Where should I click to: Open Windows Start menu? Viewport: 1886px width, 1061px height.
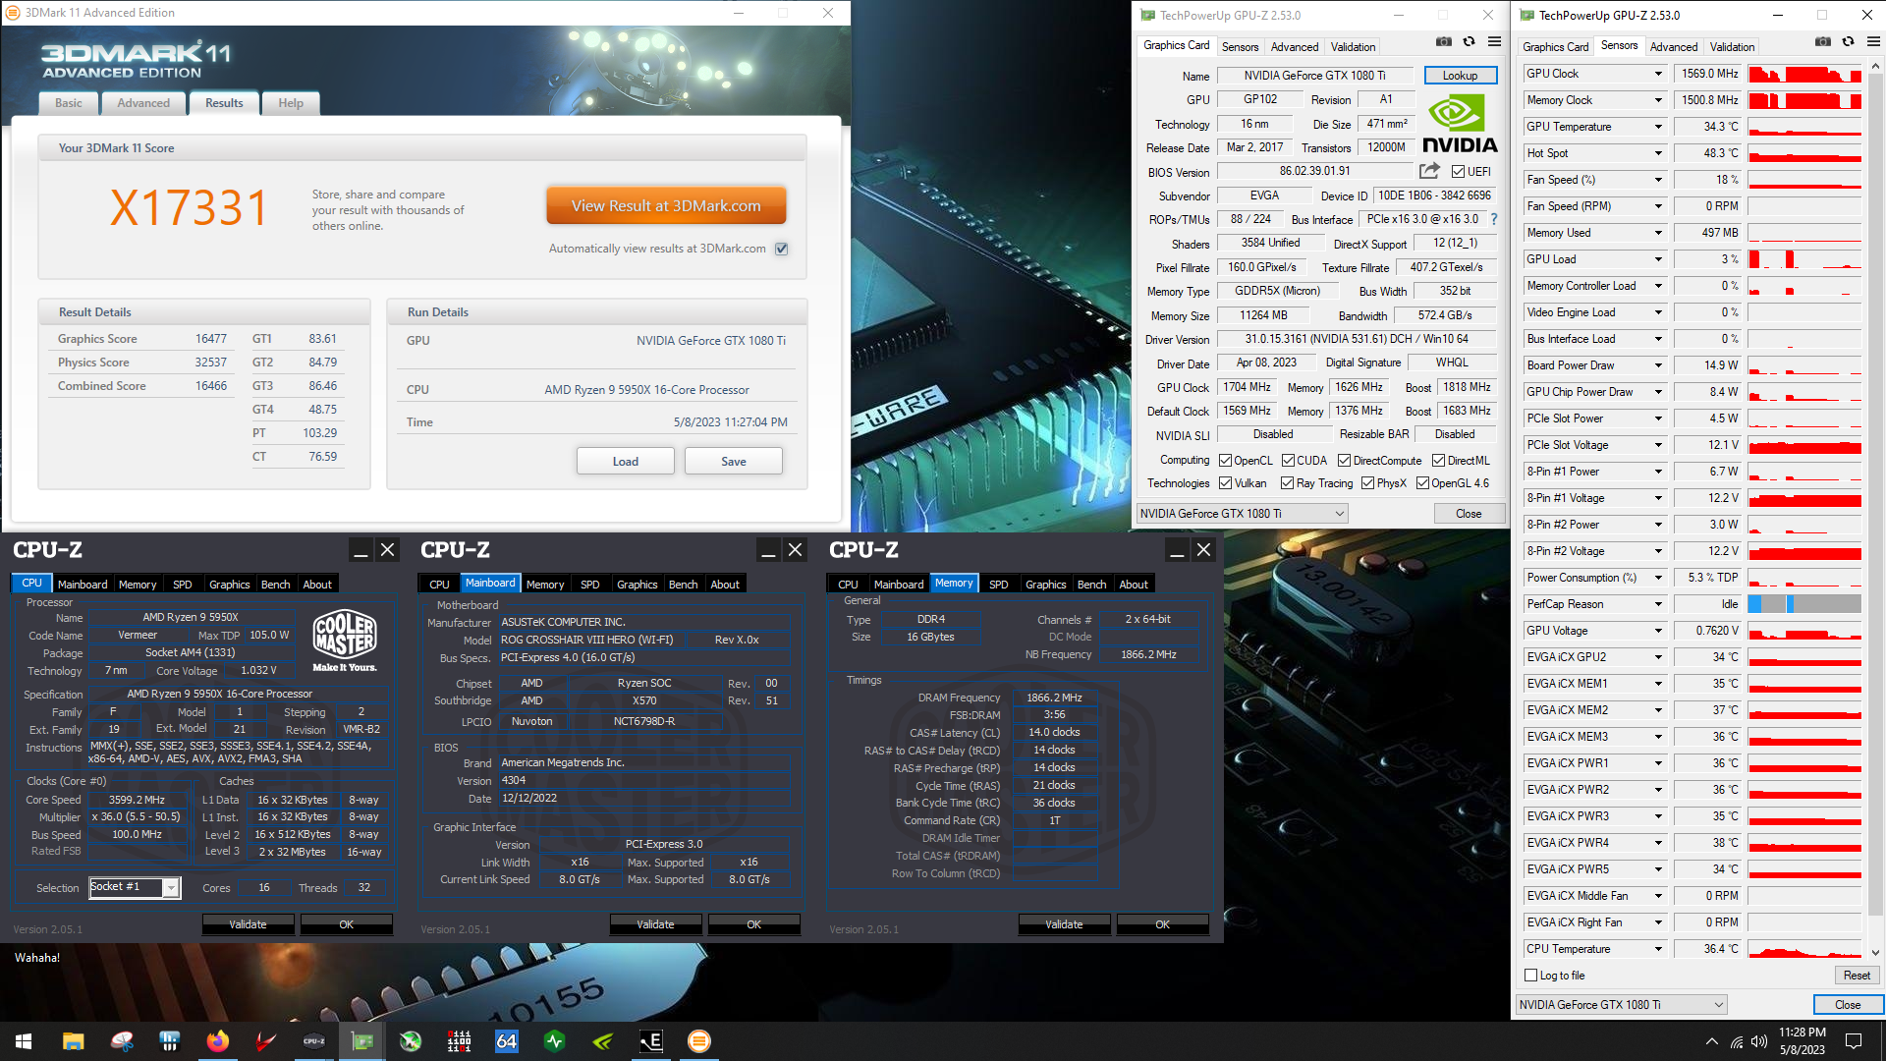24,1041
